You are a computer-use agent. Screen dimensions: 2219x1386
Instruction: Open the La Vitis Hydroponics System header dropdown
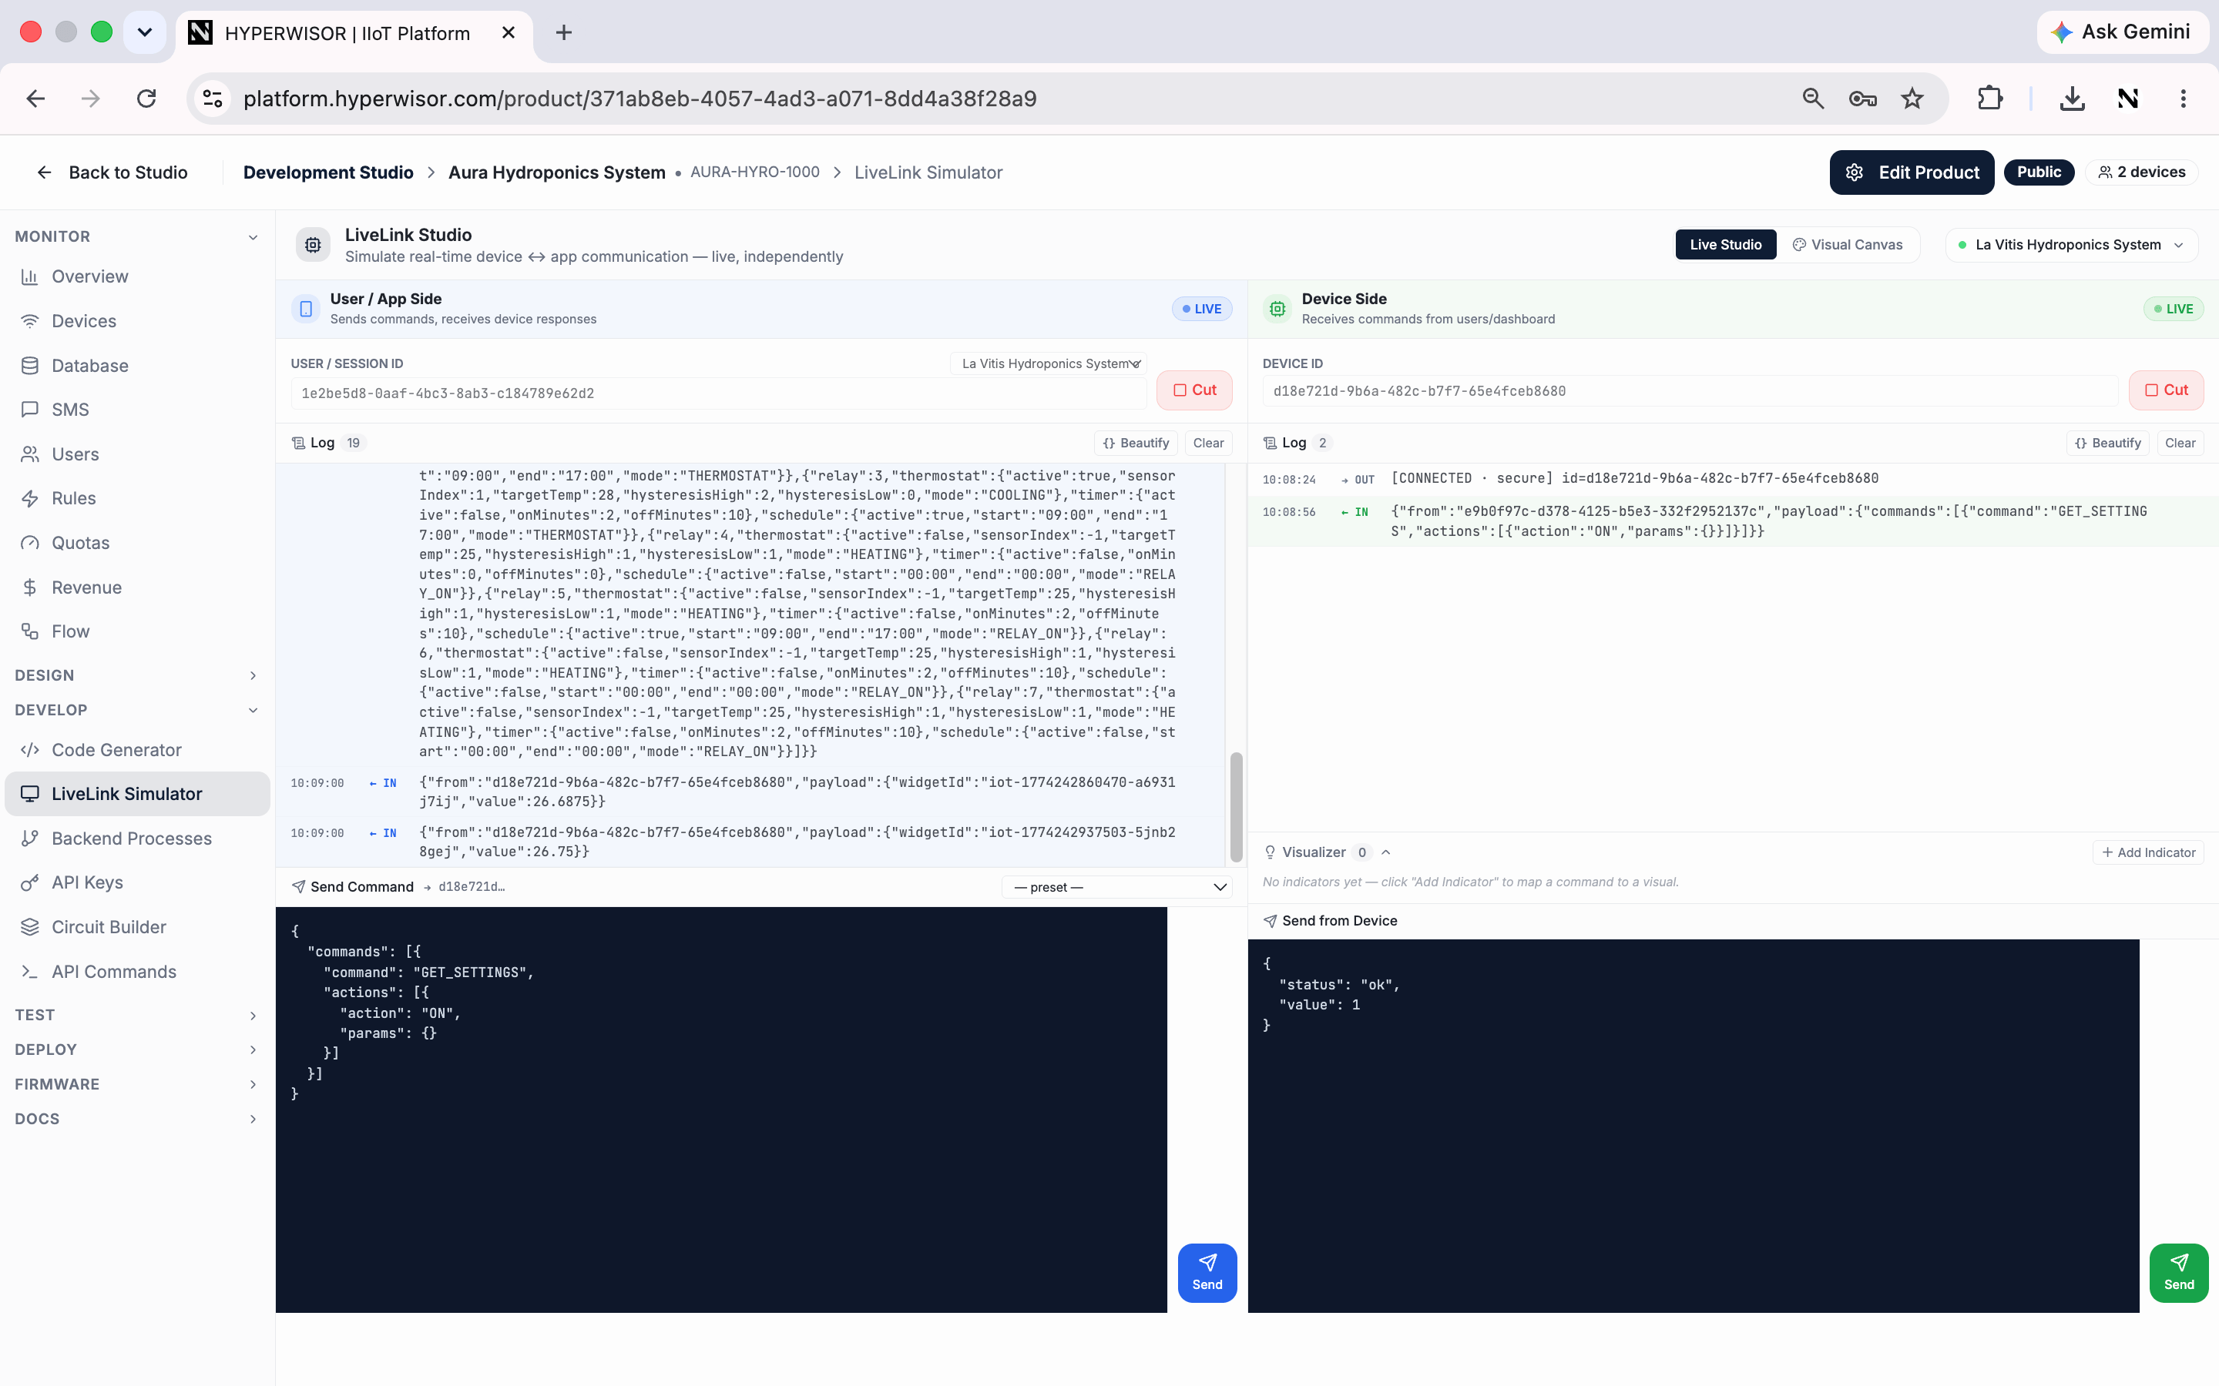tap(2071, 245)
